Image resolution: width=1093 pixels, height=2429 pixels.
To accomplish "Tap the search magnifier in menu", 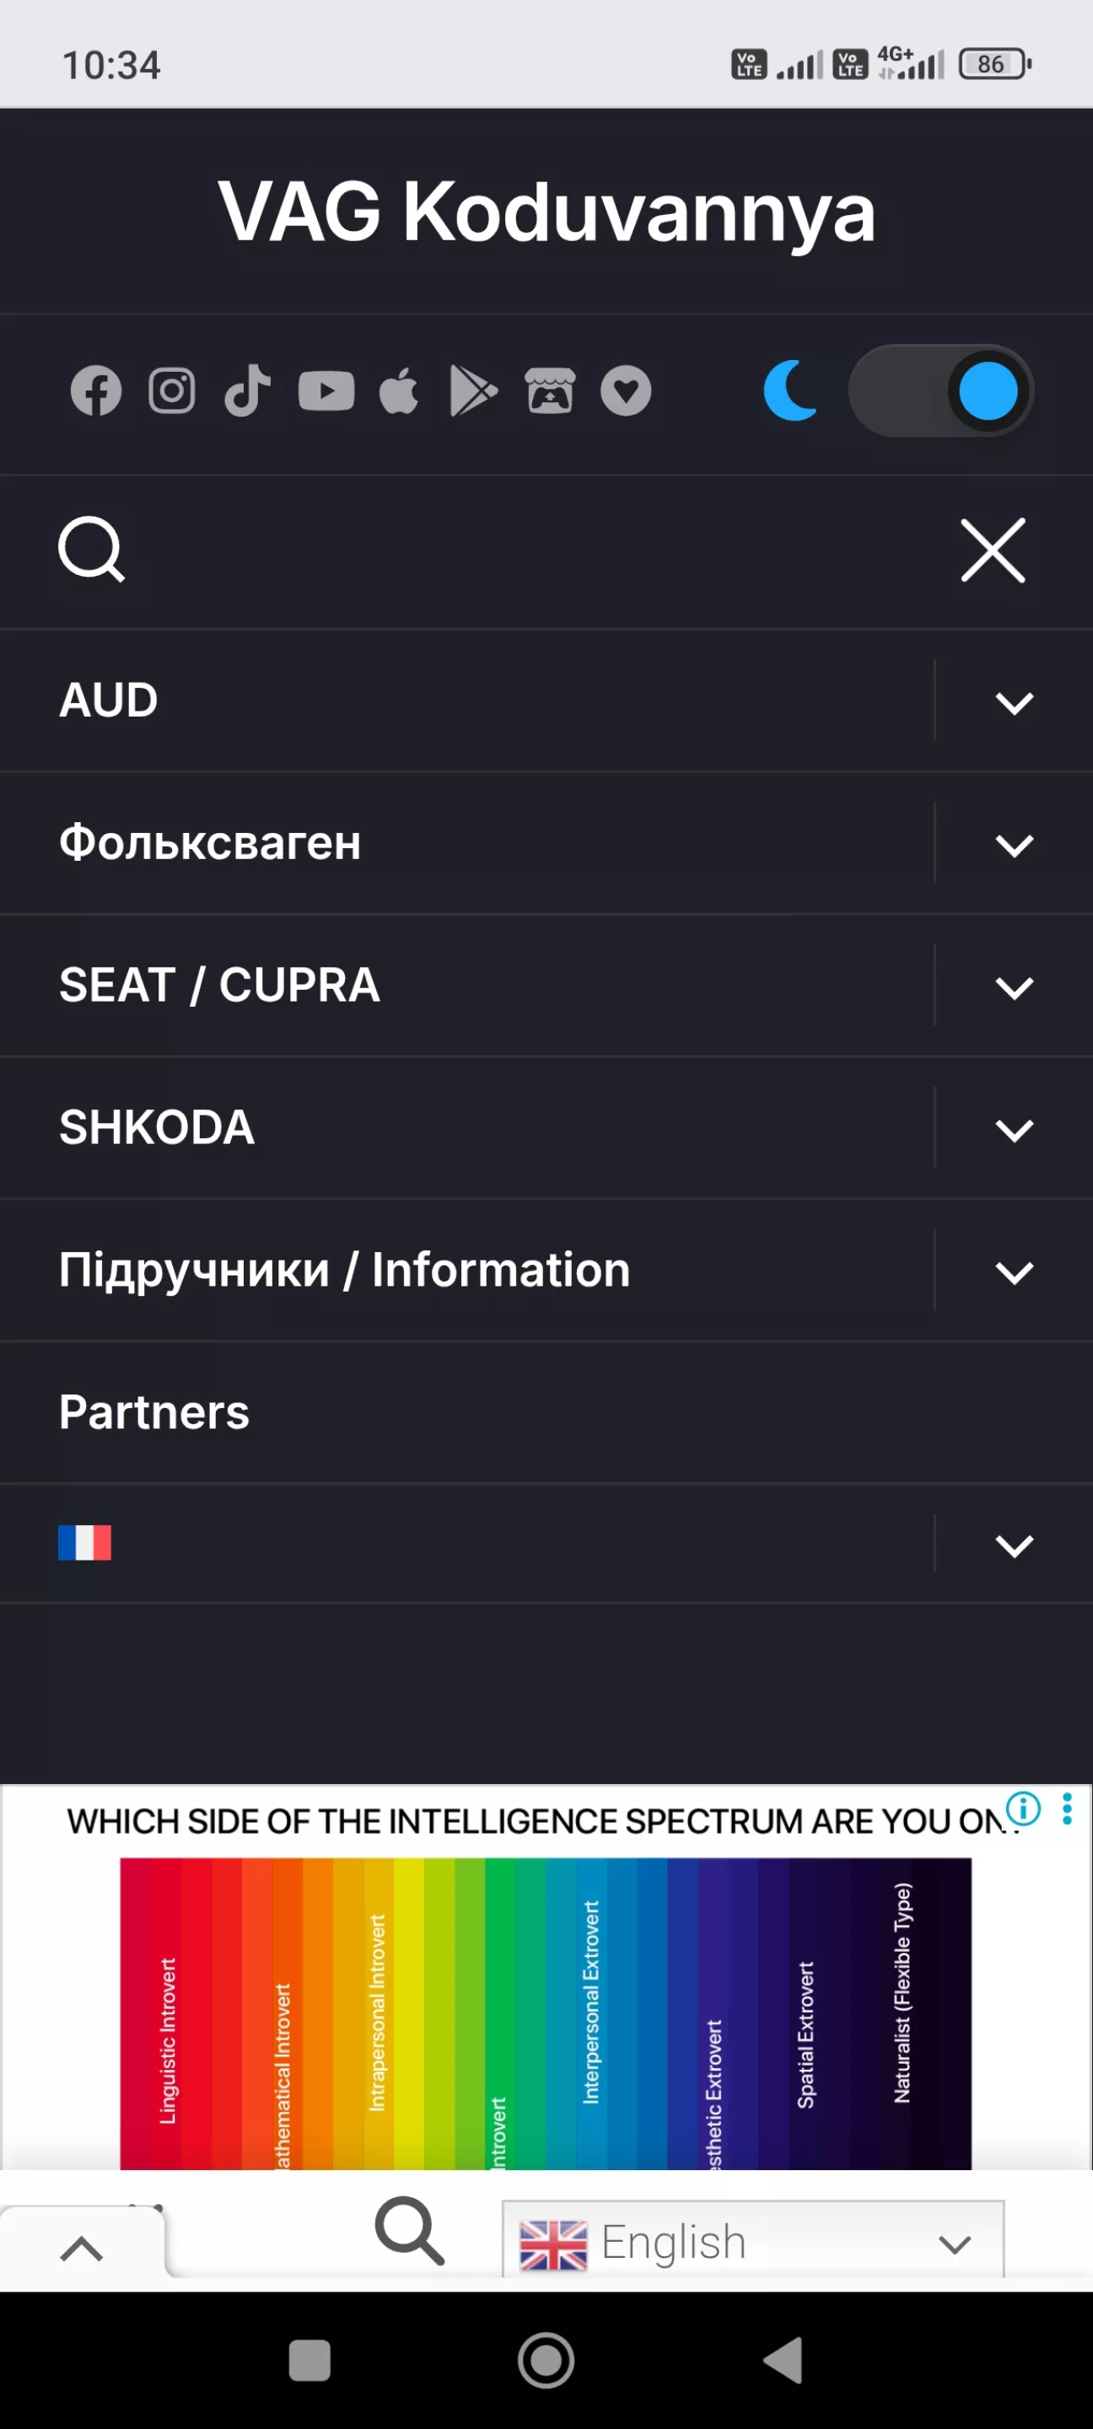I will (91, 549).
